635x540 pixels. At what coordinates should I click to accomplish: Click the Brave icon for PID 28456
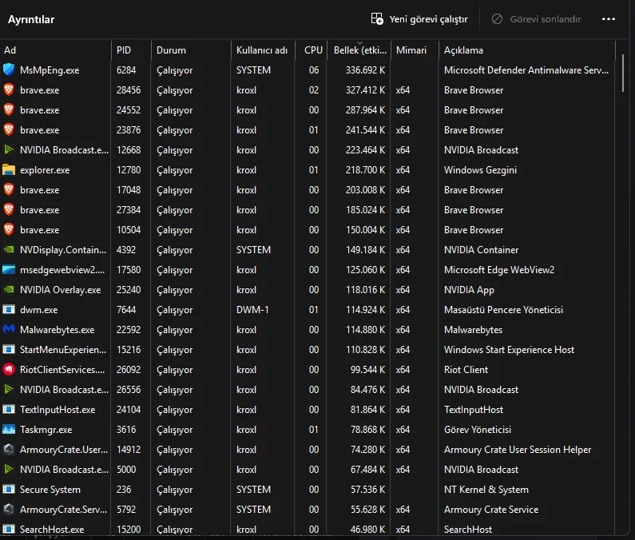coord(9,89)
